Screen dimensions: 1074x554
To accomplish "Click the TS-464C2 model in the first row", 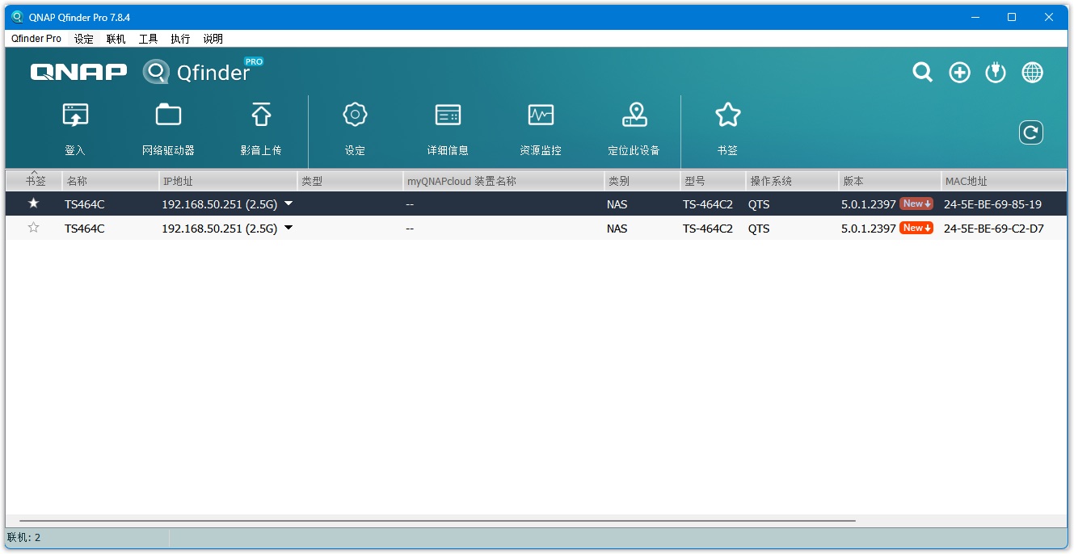I will coord(708,204).
